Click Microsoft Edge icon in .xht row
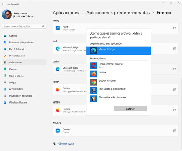Screen dimensions: 182x151 click(58, 49)
